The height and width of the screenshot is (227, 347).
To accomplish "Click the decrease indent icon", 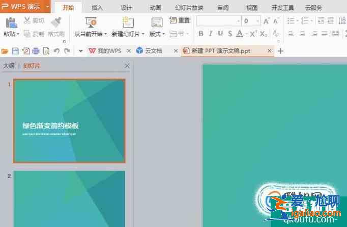I will pos(321,21).
